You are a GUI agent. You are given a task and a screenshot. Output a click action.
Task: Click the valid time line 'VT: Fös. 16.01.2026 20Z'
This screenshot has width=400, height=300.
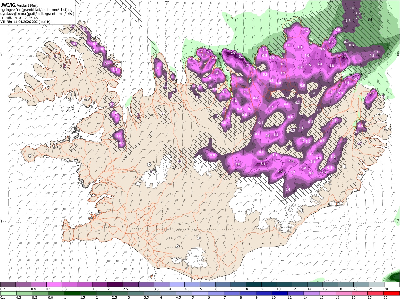19,22
